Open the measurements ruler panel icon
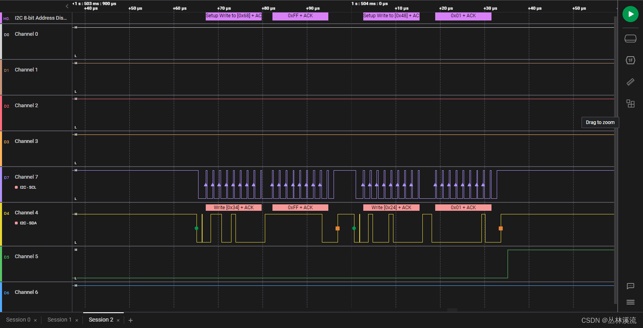Image resolution: width=643 pixels, height=328 pixels. click(630, 82)
